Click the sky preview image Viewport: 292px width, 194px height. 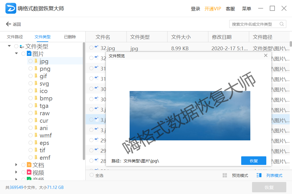[190, 116]
